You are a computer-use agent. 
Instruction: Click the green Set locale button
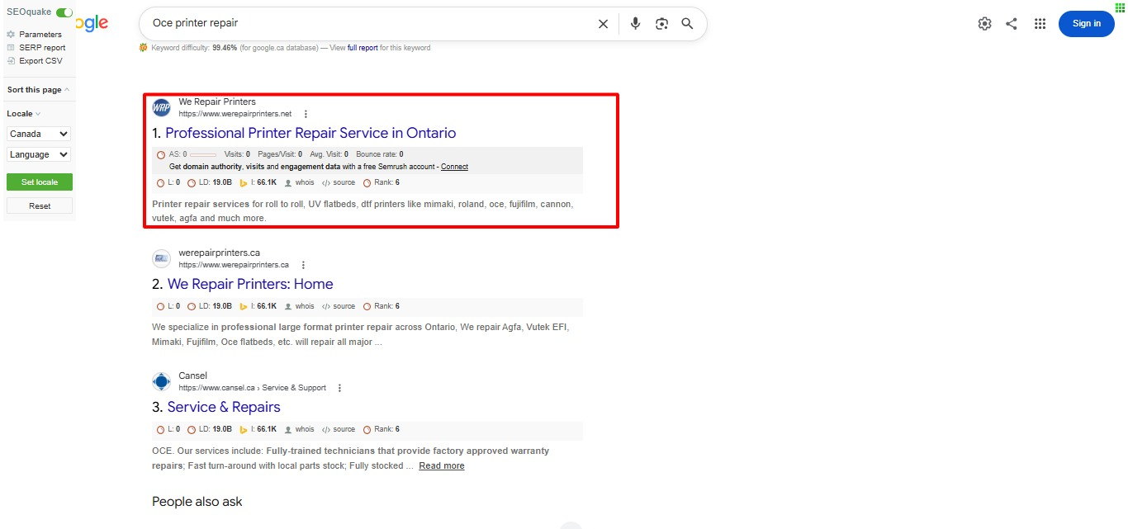click(x=40, y=182)
